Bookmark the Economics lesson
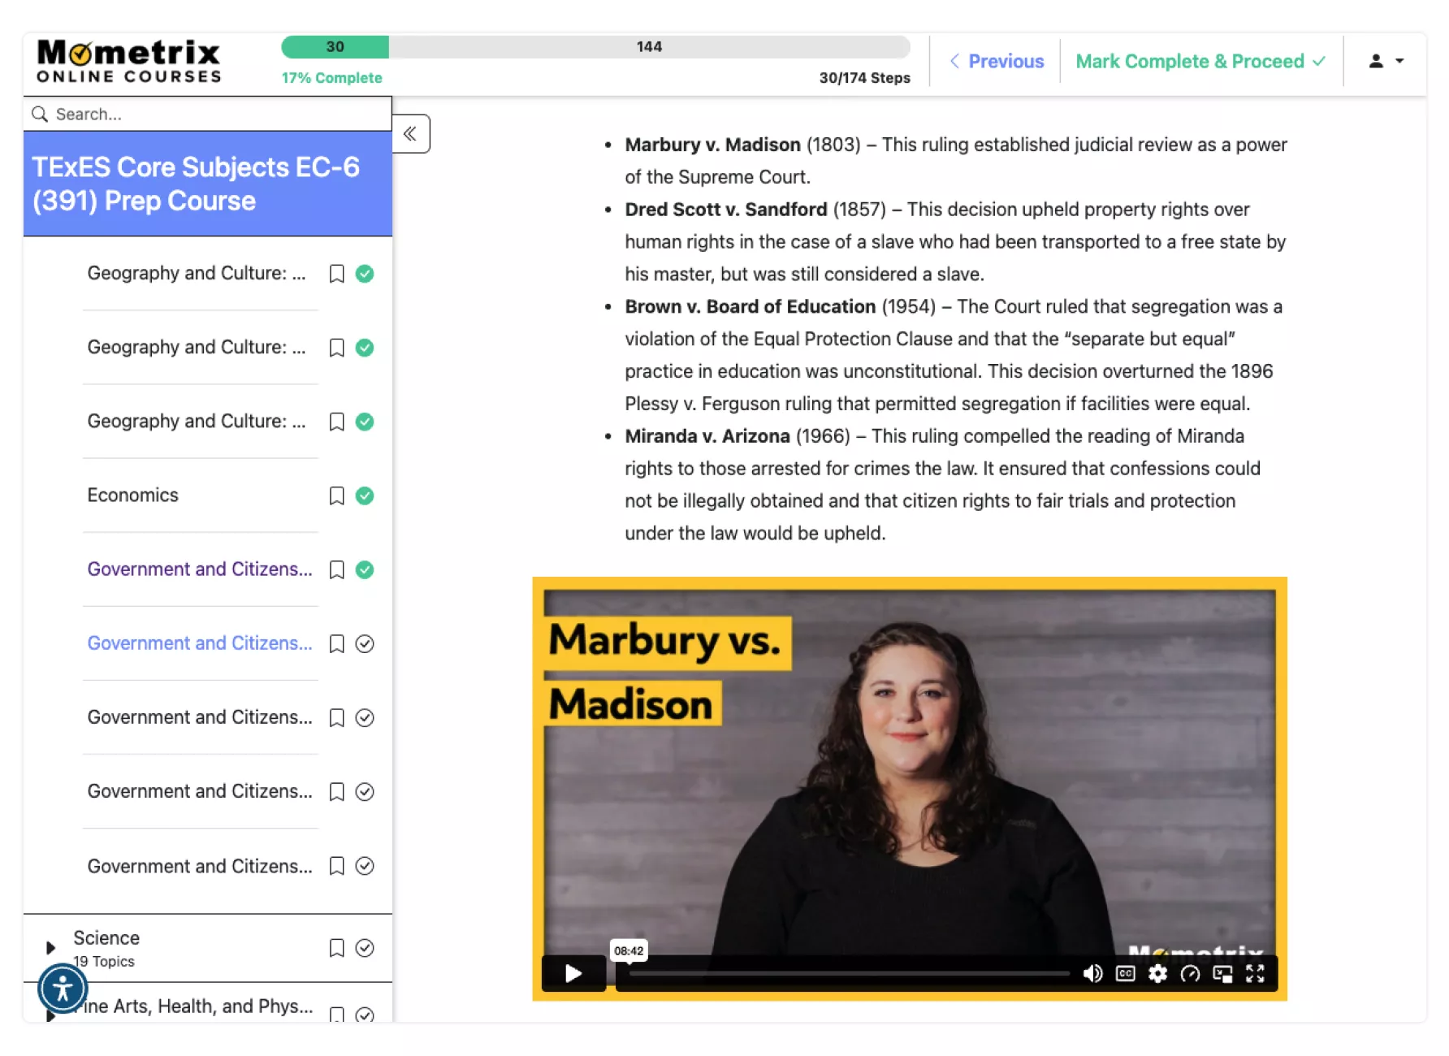The width and height of the screenshot is (1449, 1056). point(336,496)
